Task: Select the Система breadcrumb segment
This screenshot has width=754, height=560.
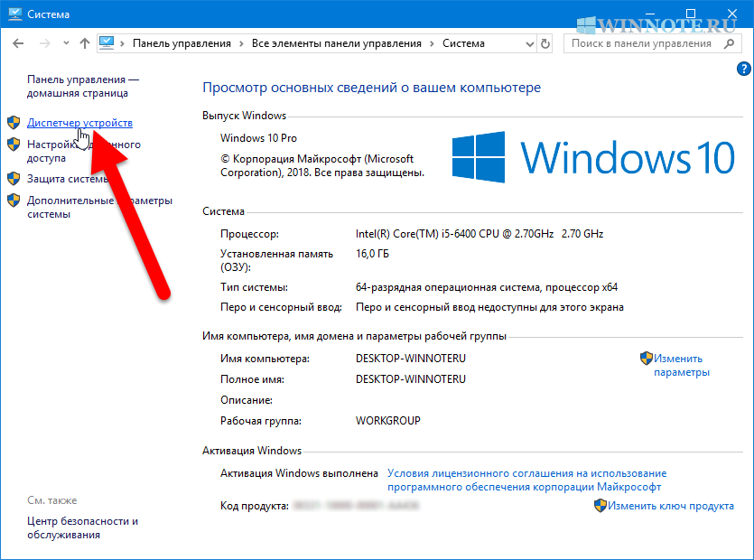Action: [463, 43]
